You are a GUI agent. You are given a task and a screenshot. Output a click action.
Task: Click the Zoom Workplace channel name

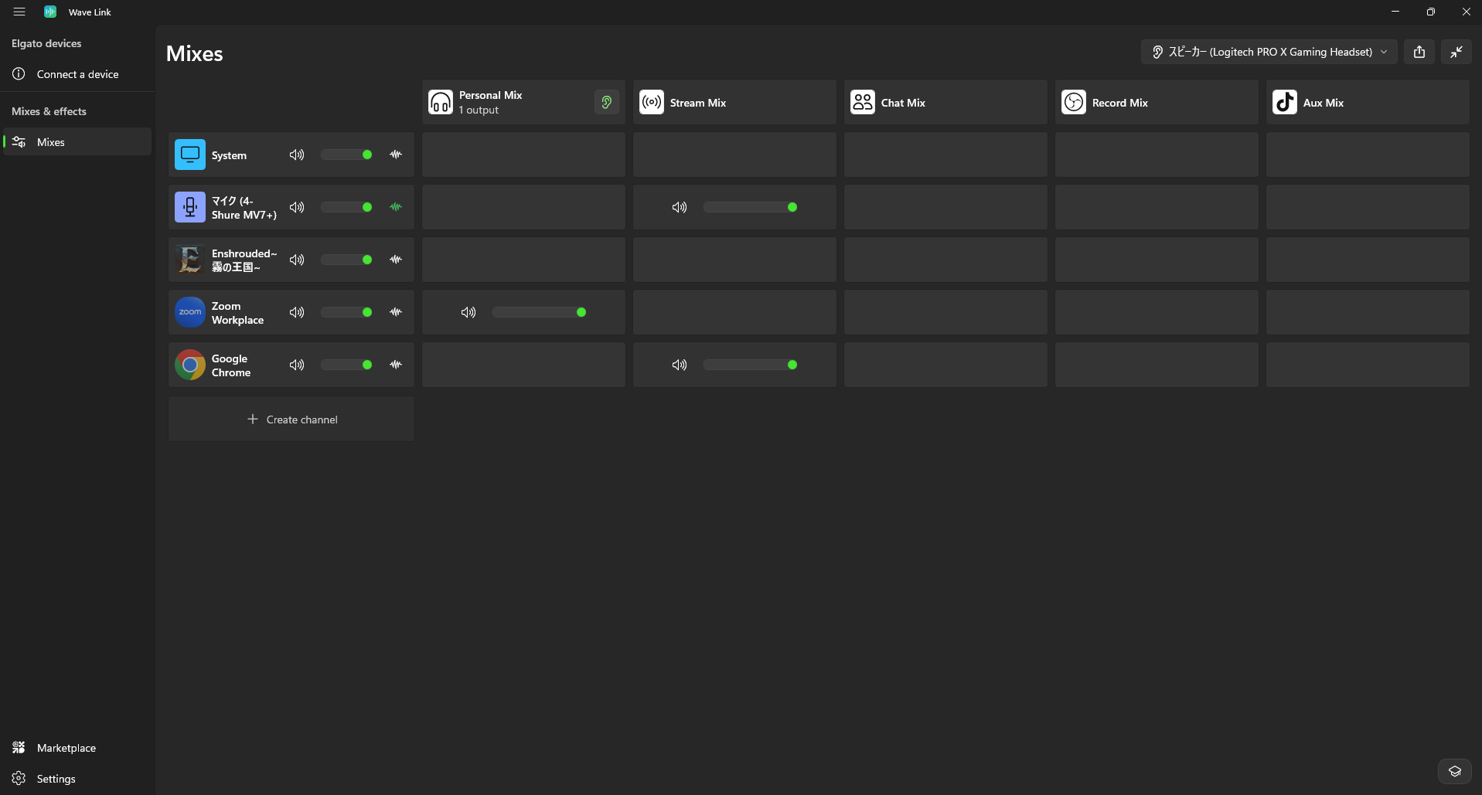click(x=237, y=313)
